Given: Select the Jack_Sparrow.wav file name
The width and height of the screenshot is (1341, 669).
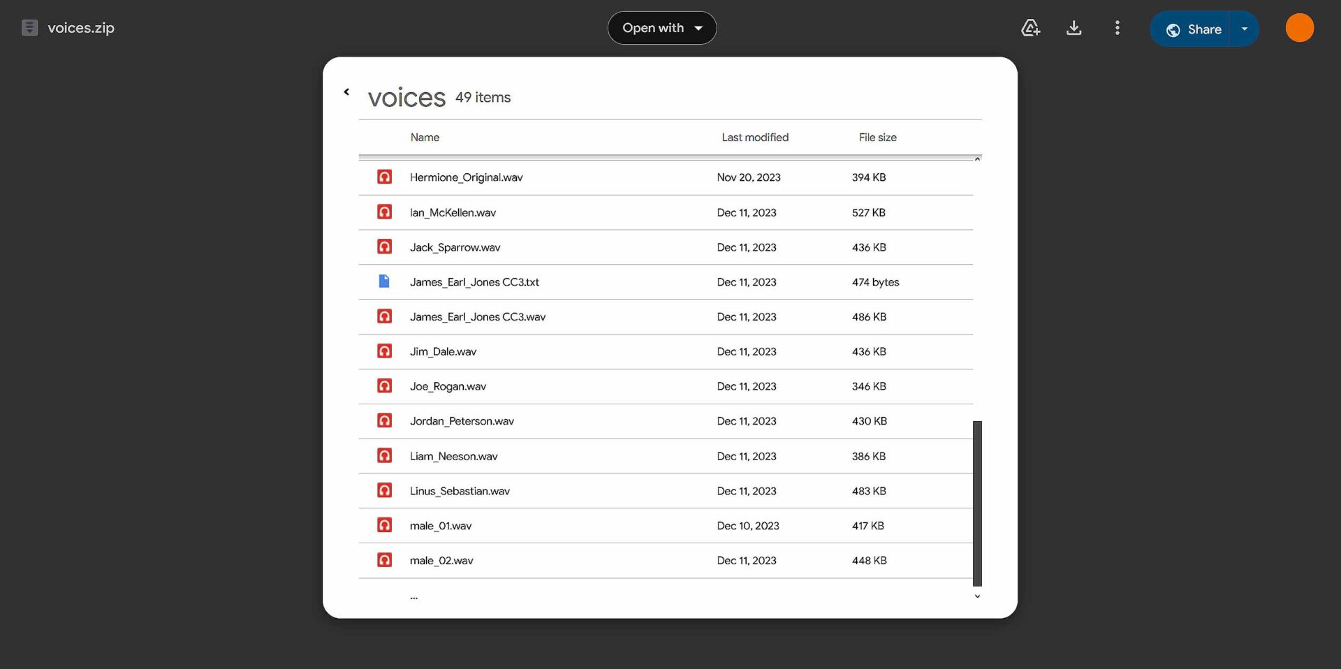Looking at the screenshot, I should point(455,247).
